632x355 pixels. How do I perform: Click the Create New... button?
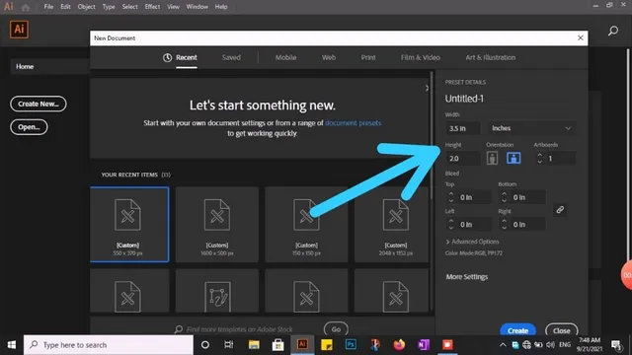click(x=39, y=104)
